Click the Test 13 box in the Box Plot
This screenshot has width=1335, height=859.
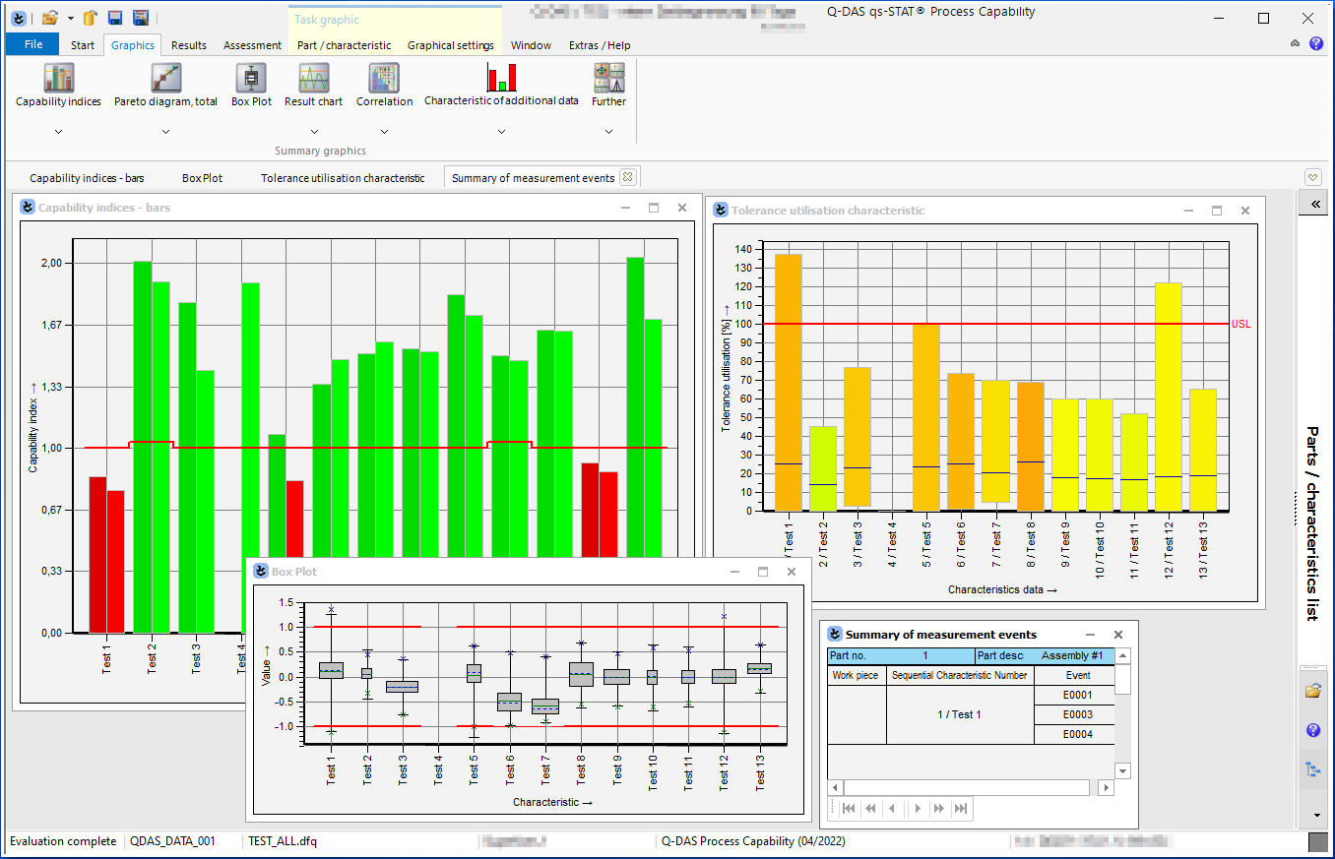coord(759,669)
